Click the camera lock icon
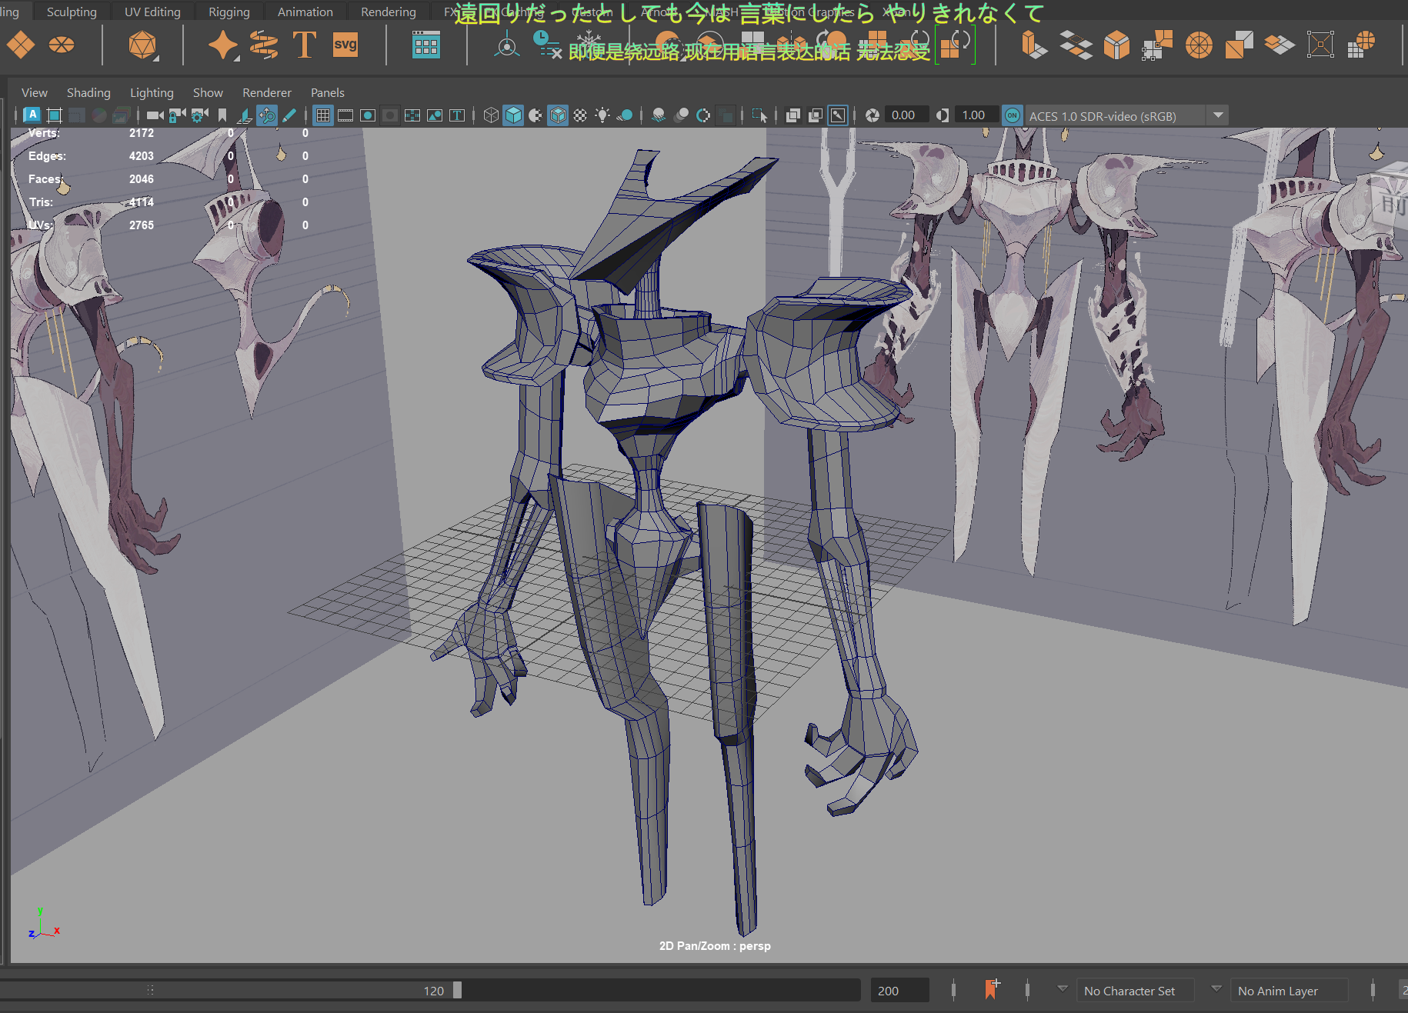The width and height of the screenshot is (1408, 1013). tap(177, 115)
